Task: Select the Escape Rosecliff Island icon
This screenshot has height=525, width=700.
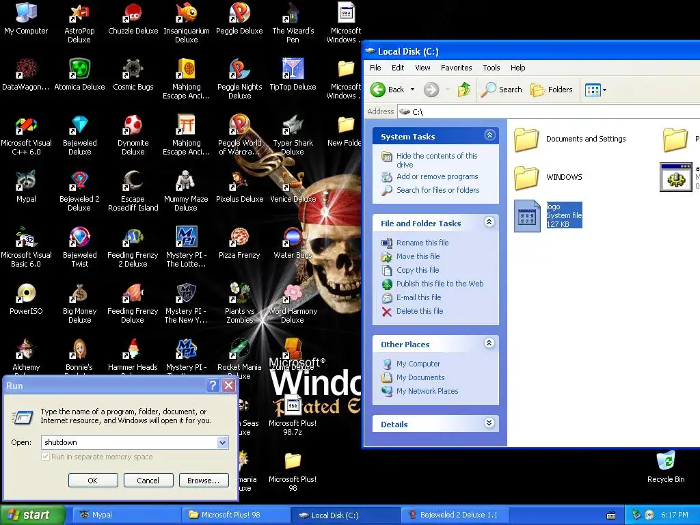Action: tap(133, 191)
